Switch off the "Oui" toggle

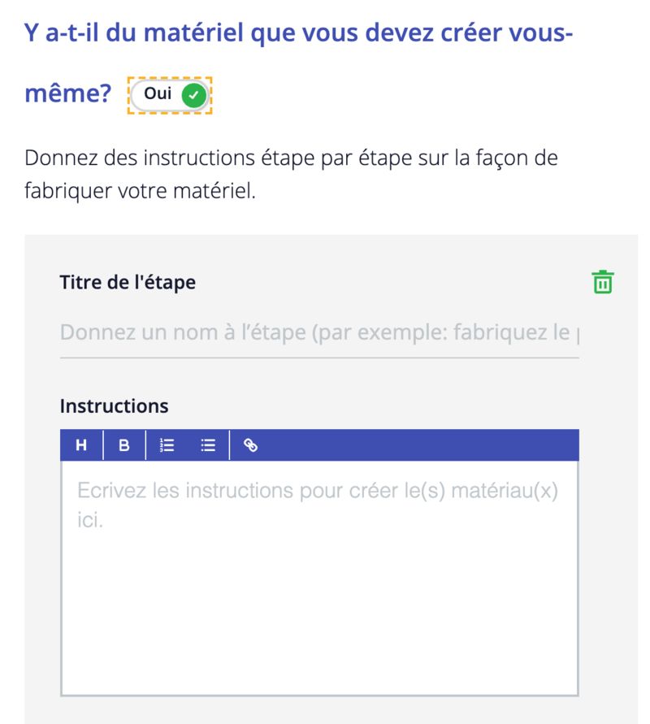pyautogui.click(x=170, y=95)
